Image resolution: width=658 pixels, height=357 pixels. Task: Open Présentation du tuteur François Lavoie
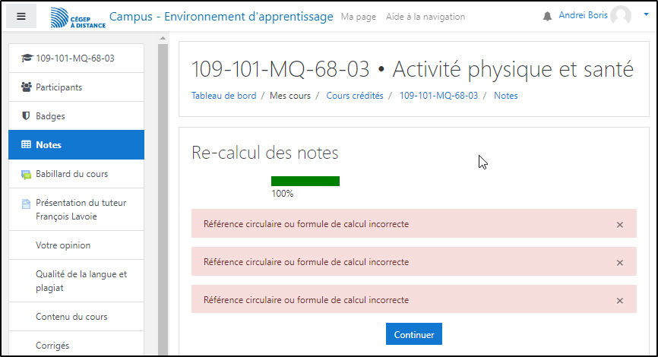pyautogui.click(x=81, y=210)
